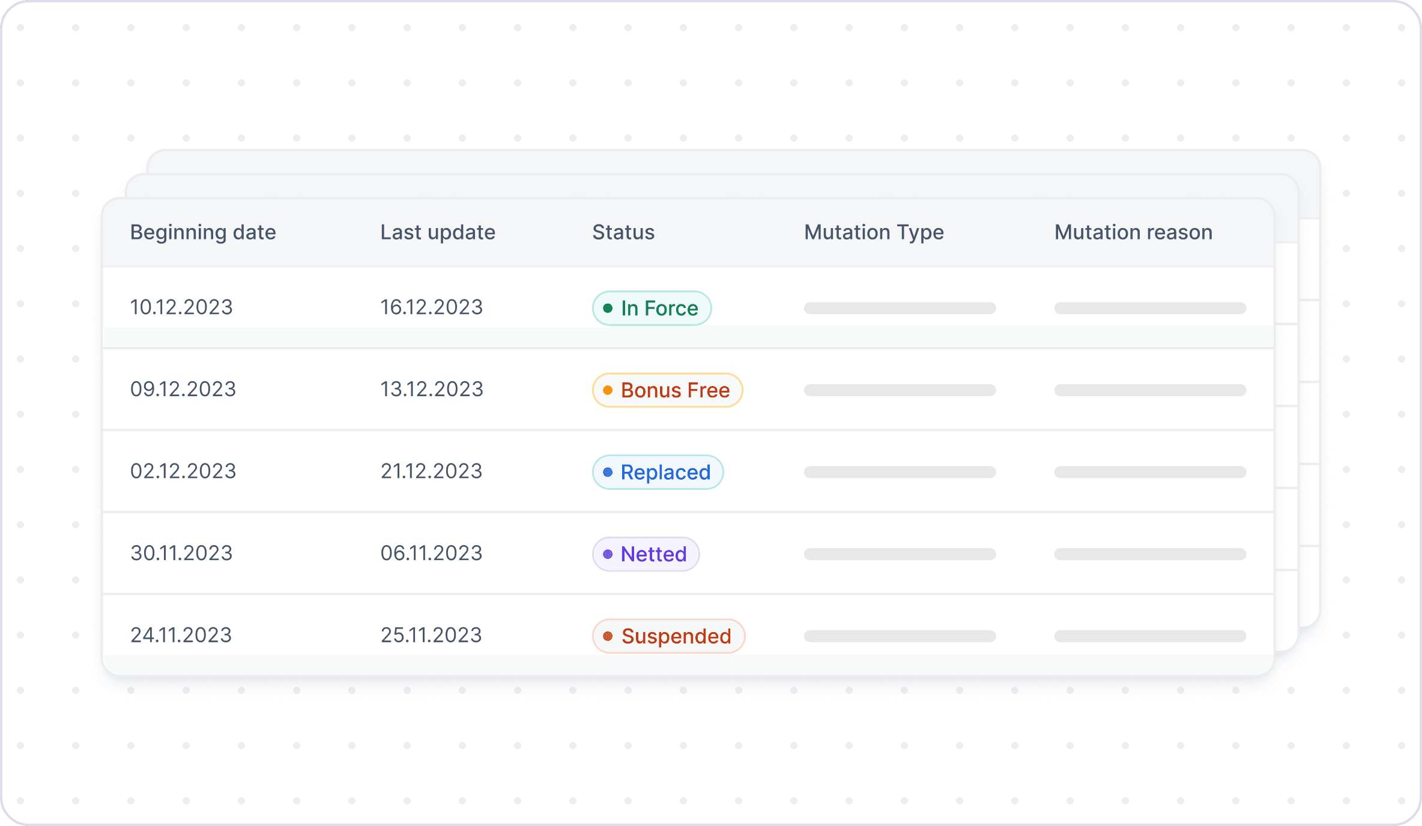
Task: Click the Netted status badge
Action: [x=646, y=554]
